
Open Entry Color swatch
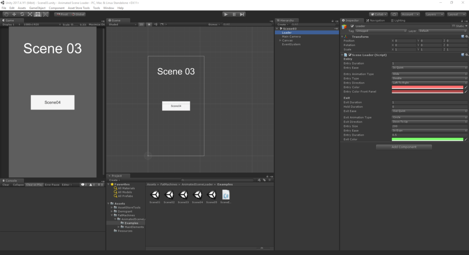tap(427, 87)
